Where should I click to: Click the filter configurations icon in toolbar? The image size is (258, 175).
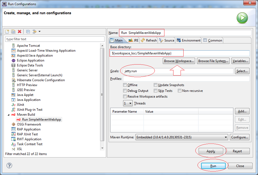pos(34,31)
